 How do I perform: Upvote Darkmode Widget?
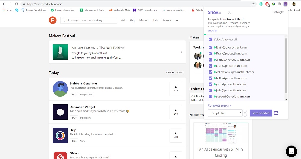pos(176,112)
